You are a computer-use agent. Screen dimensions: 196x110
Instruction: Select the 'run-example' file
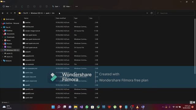point(29,64)
